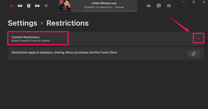
Task: Click the playback progress bar
Action: tap(104, 11)
